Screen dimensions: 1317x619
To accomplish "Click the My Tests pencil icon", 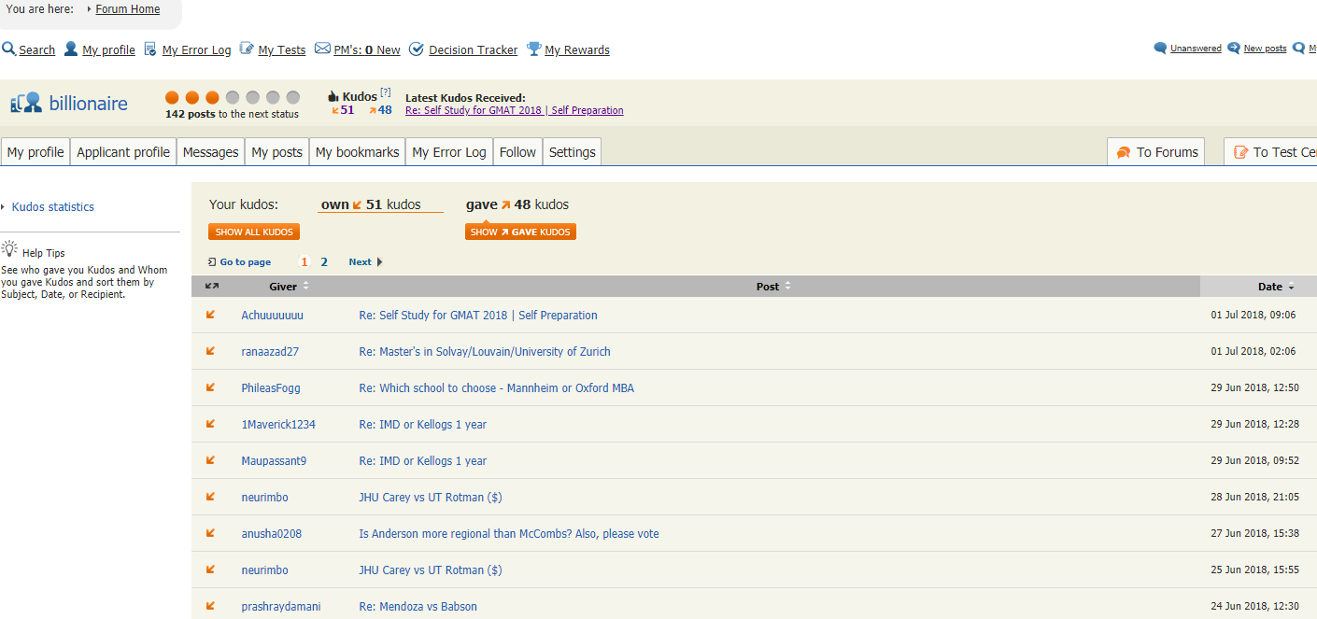I will tap(247, 49).
